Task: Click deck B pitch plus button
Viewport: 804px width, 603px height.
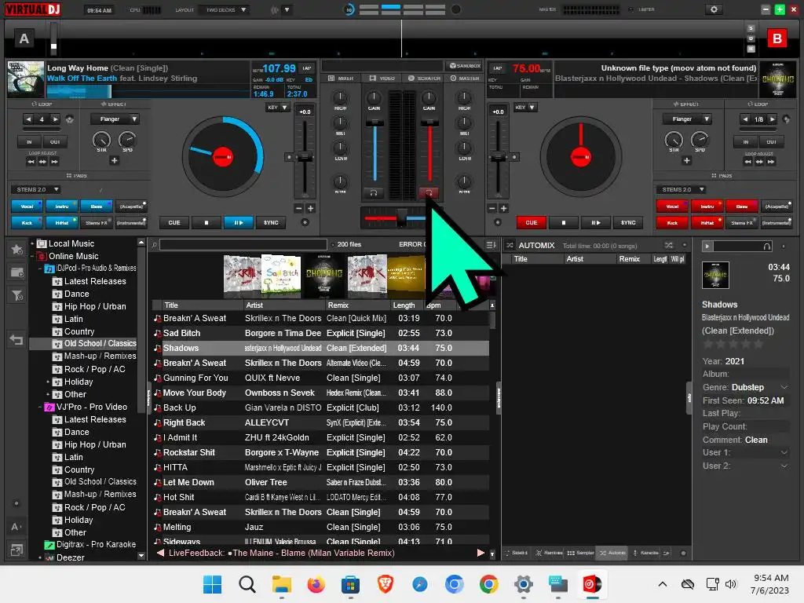Action: click(503, 208)
